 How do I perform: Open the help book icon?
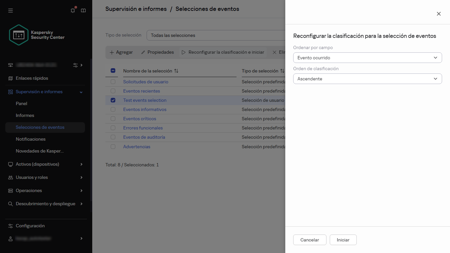coord(83,11)
